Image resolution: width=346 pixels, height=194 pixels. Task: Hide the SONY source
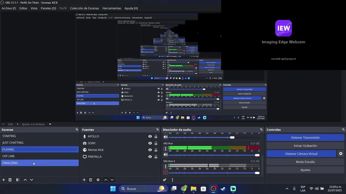(150, 143)
